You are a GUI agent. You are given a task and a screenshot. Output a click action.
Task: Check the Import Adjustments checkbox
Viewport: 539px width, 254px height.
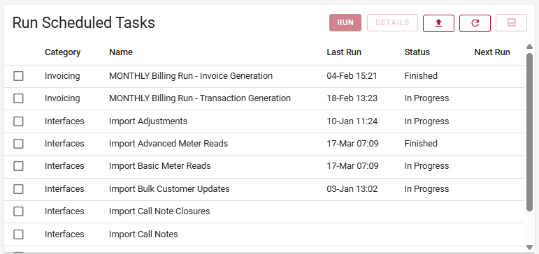coord(18,121)
